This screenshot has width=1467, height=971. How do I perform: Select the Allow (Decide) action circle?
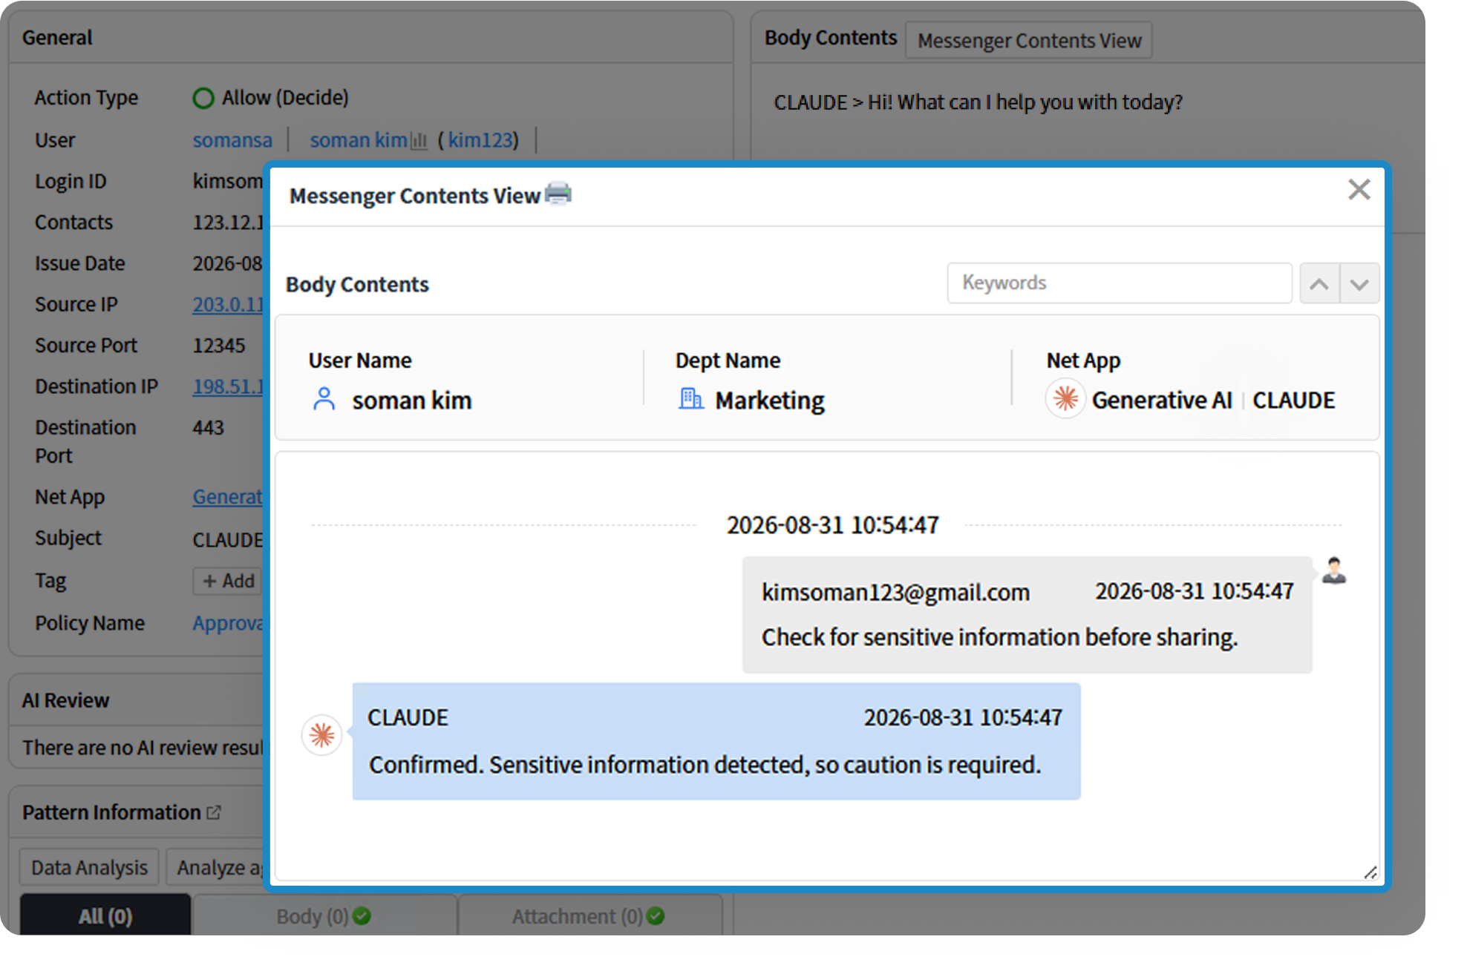click(x=203, y=98)
